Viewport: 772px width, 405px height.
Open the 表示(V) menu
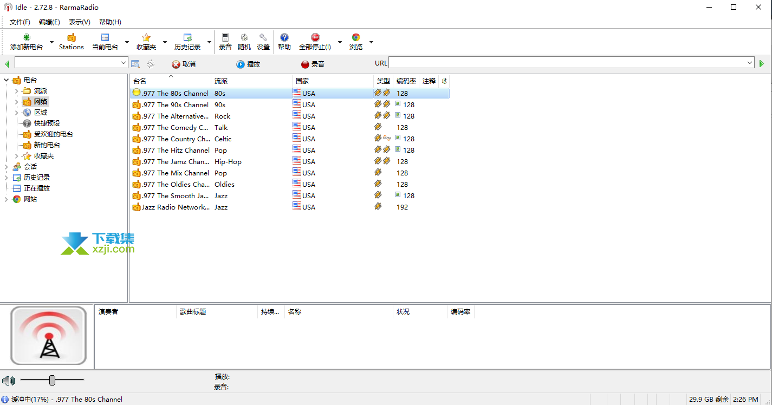pos(79,22)
